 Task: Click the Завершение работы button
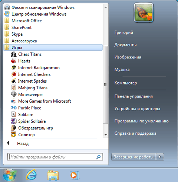pyautogui.click(x=133, y=157)
